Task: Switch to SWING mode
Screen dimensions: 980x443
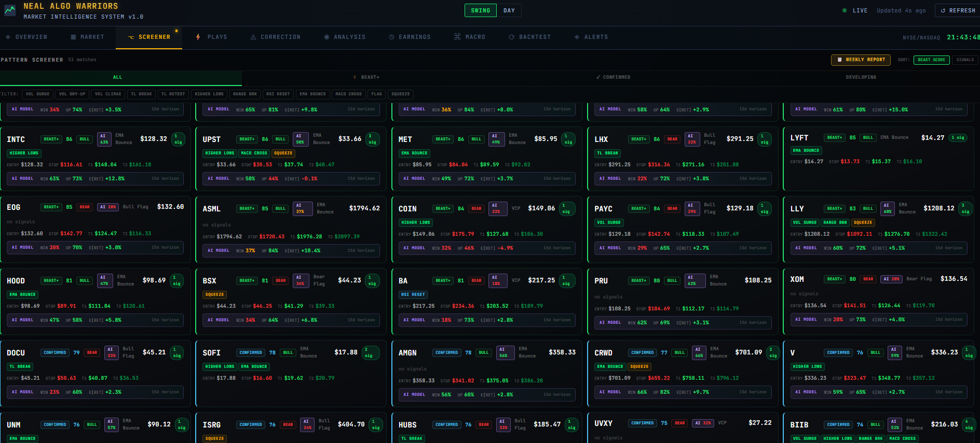Action: point(481,10)
